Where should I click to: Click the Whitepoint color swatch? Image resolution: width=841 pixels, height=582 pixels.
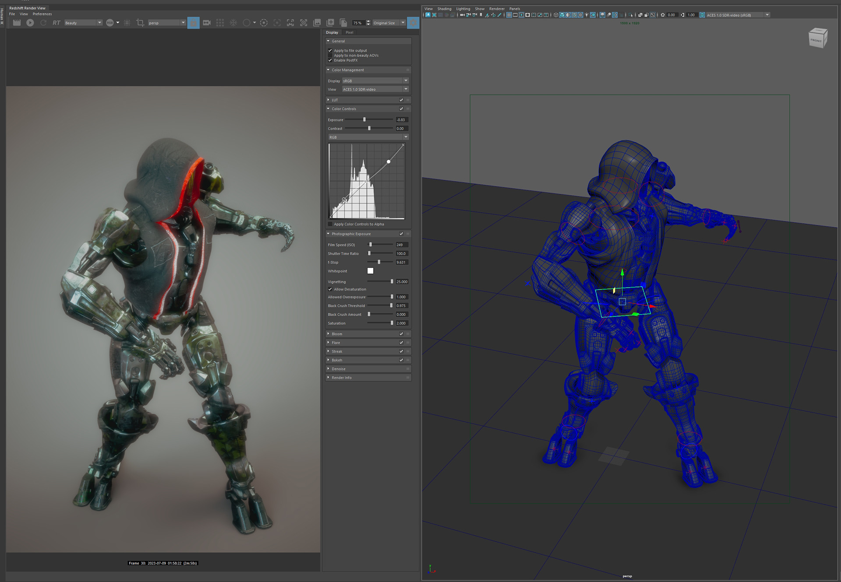(370, 271)
